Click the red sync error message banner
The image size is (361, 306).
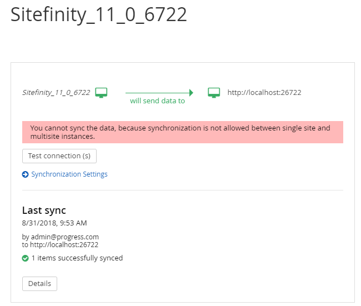coord(183,132)
